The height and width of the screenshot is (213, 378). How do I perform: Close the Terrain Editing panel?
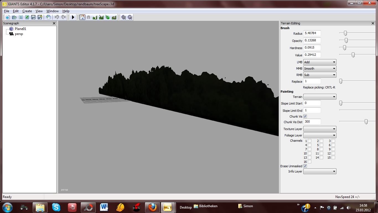[x=373, y=24]
